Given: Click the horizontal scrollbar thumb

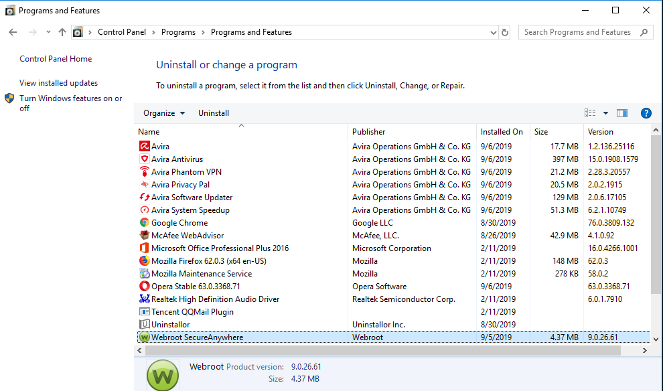Looking at the screenshot, I should point(383,350).
